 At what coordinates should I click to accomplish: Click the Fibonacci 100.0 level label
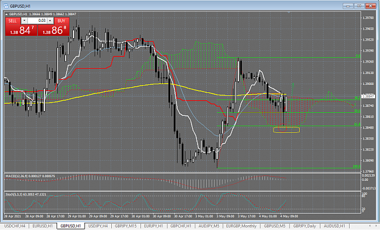[x=356, y=166]
